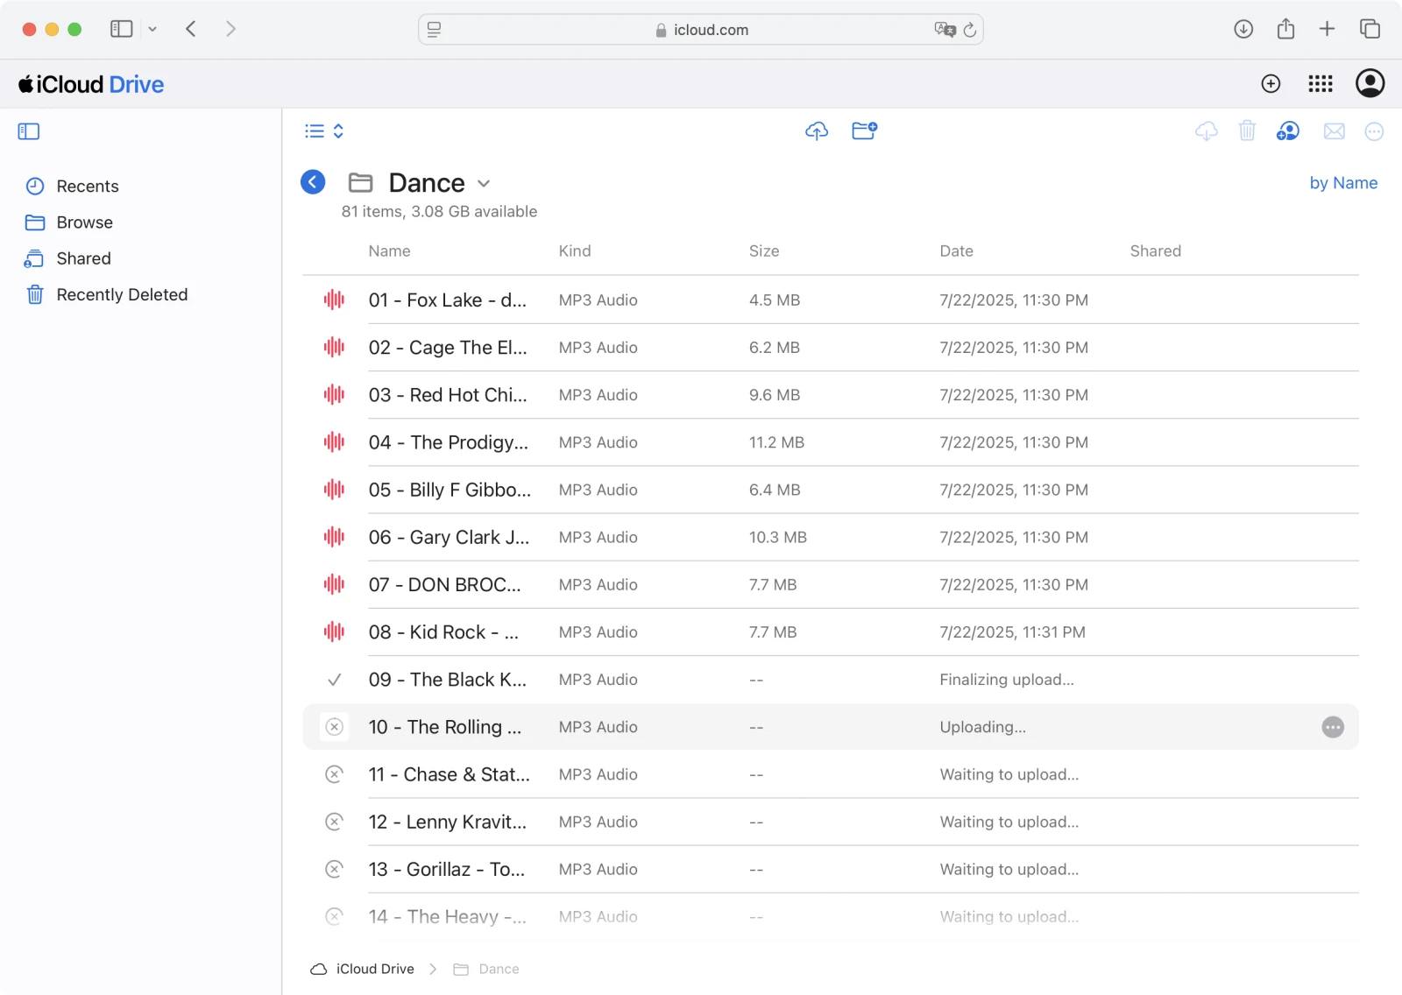Toggle the sidebar visibility
The width and height of the screenshot is (1402, 995).
pyautogui.click(x=28, y=131)
